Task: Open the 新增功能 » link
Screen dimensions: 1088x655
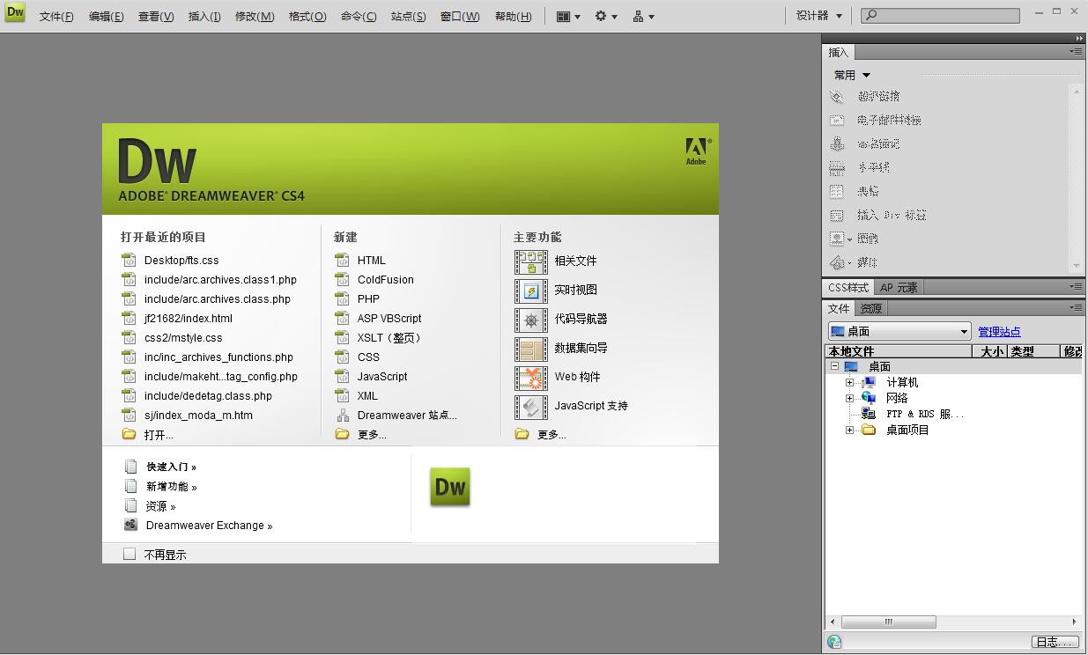Action: coord(171,486)
